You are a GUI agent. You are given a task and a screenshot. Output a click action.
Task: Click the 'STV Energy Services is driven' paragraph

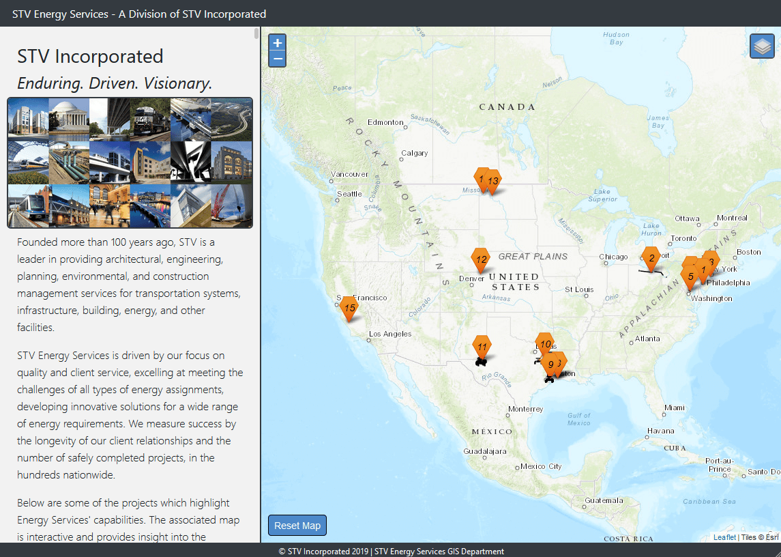[x=130, y=415]
